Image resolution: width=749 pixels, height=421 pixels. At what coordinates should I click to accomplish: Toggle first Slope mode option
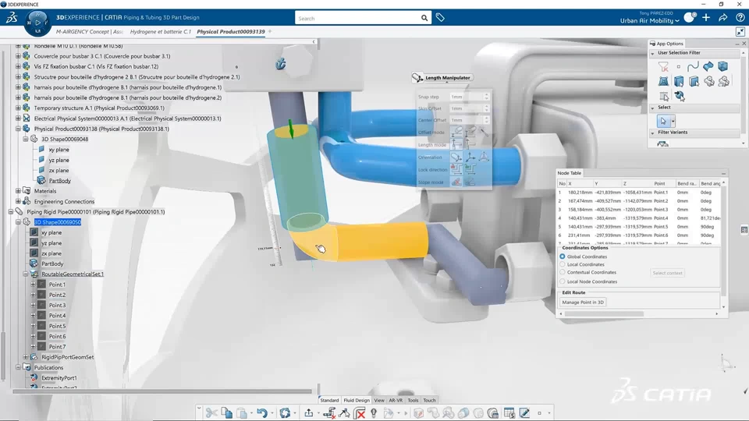[456, 182]
